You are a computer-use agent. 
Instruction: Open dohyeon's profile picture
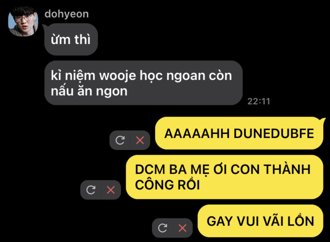(x=23, y=21)
